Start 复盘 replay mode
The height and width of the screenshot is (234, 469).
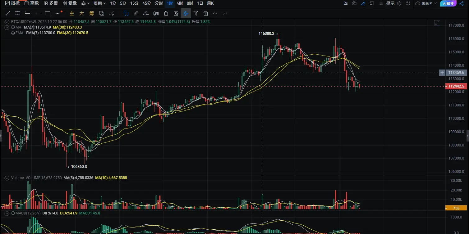tap(70, 3)
